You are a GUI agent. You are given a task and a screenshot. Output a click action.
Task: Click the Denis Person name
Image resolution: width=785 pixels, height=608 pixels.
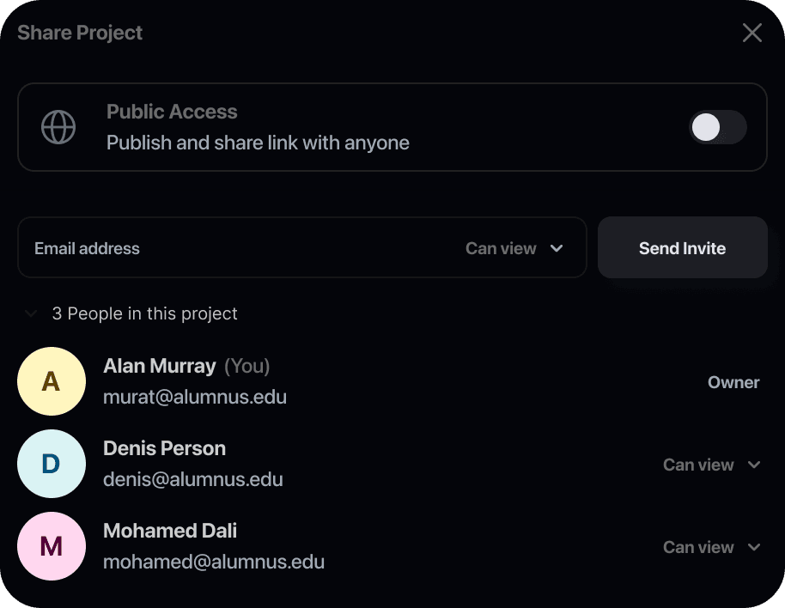(x=165, y=448)
